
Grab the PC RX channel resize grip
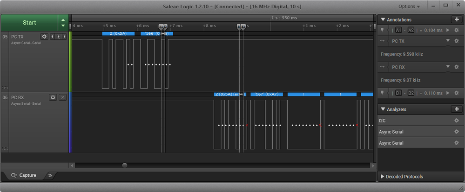click(5, 148)
